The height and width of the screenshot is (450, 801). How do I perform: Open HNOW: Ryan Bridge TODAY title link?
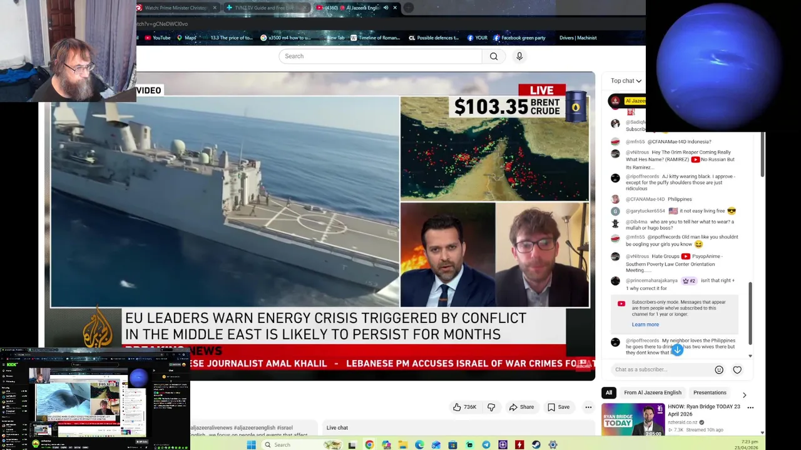pyautogui.click(x=704, y=409)
